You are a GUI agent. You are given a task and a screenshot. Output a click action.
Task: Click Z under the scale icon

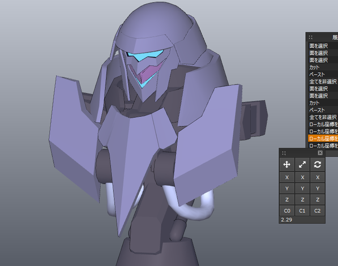(x=302, y=199)
